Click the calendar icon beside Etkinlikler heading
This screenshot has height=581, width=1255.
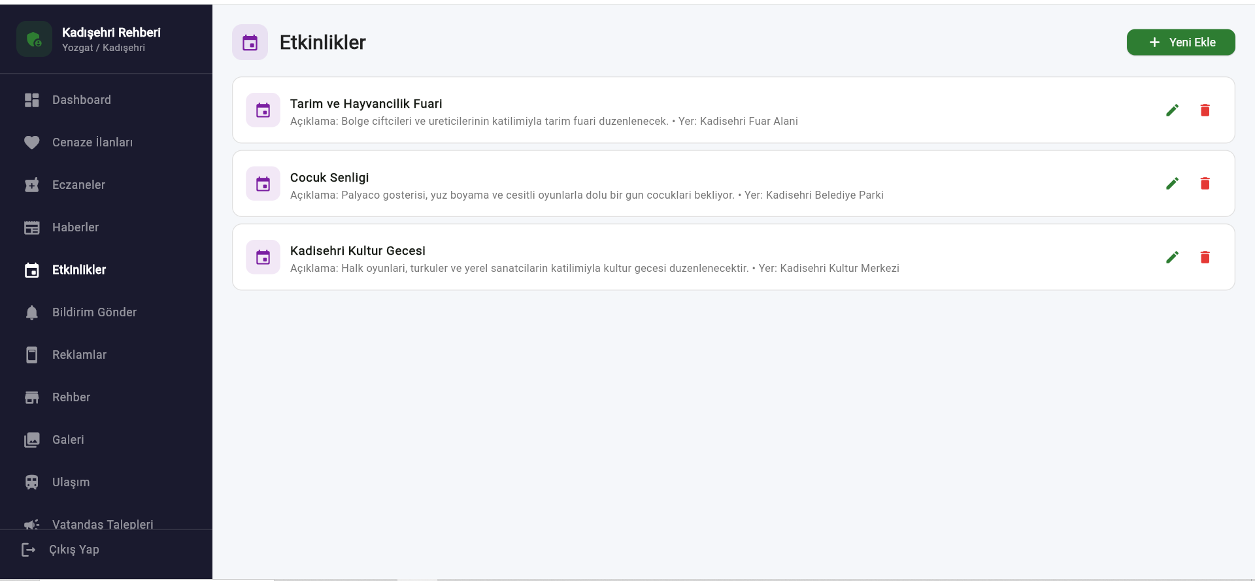250,42
